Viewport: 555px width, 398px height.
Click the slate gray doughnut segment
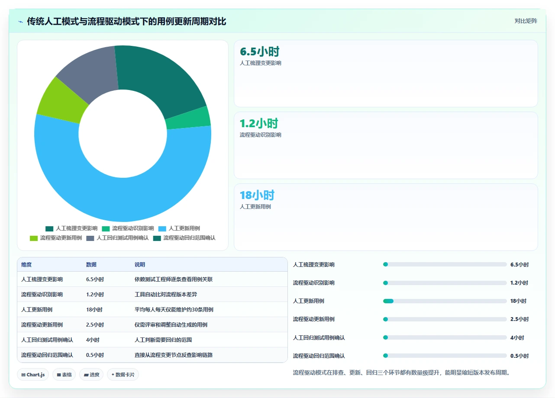(x=93, y=74)
